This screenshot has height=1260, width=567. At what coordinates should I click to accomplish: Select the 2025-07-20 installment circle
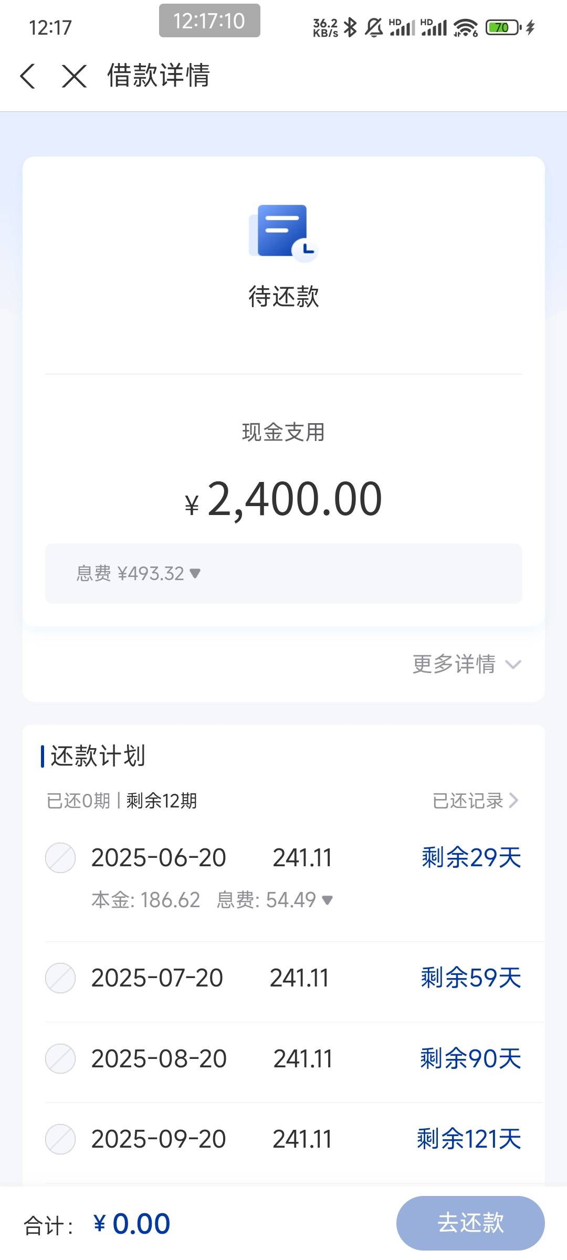tap(60, 978)
